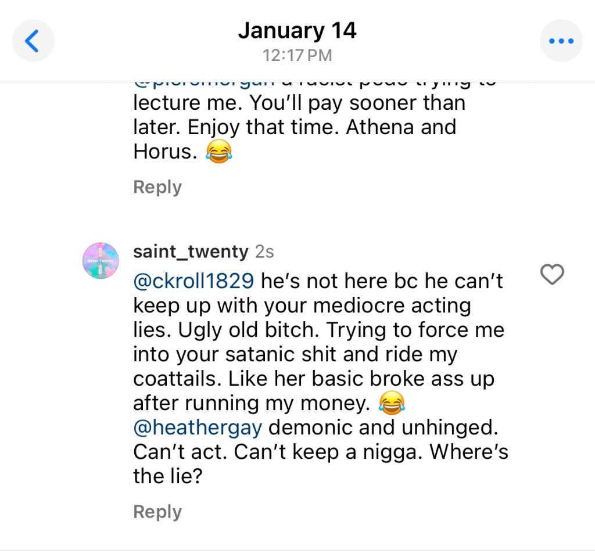
Task: Tap the laughing emoji after Horus
Action: pos(219,152)
